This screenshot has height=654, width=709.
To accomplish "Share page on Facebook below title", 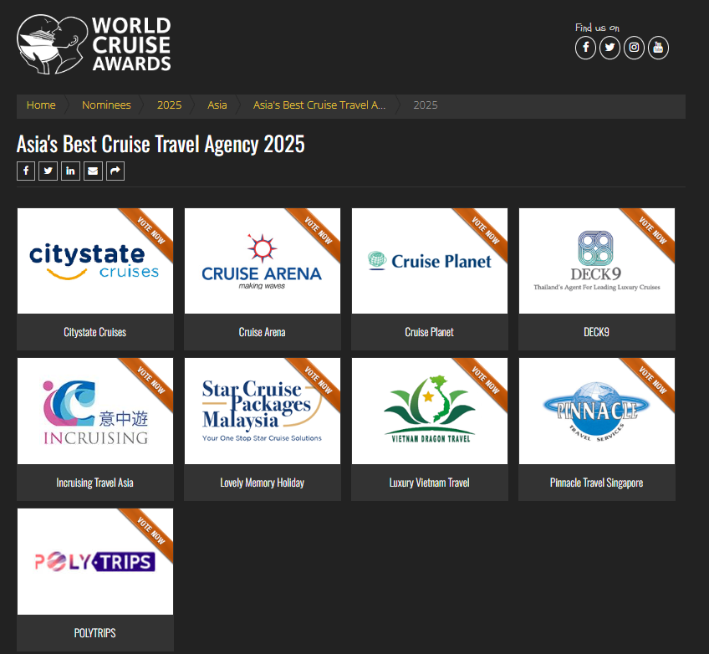I will tap(25, 171).
